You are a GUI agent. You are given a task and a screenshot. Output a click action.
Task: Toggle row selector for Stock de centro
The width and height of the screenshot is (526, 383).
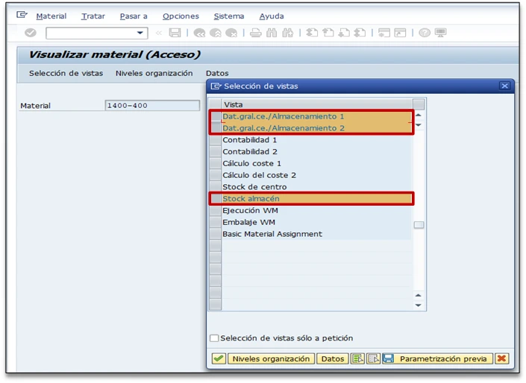tap(215, 186)
